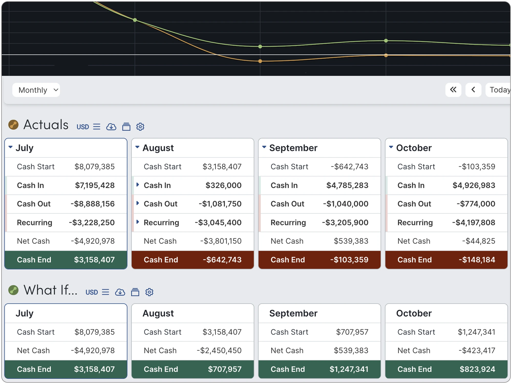Collapse the Actuals September card
512x384 pixels.
(264, 147)
